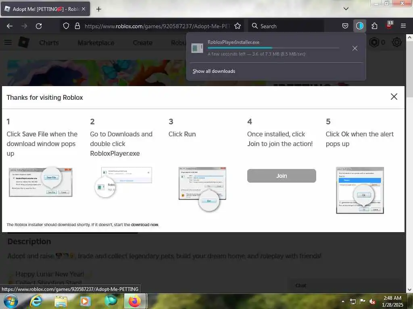Click the network tray icon

tap(353, 301)
